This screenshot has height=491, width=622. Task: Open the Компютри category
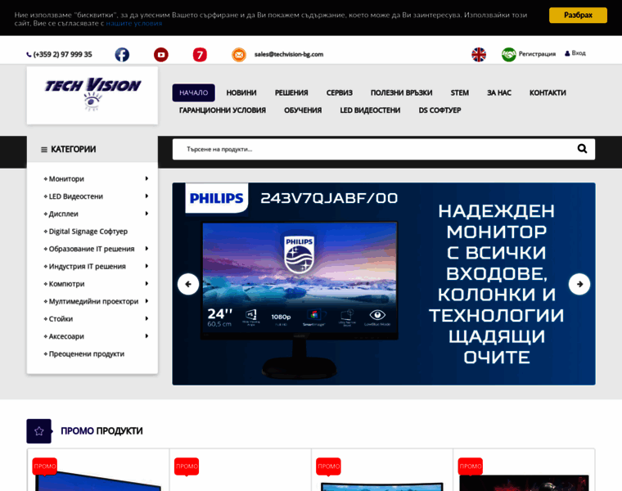pos(66,284)
